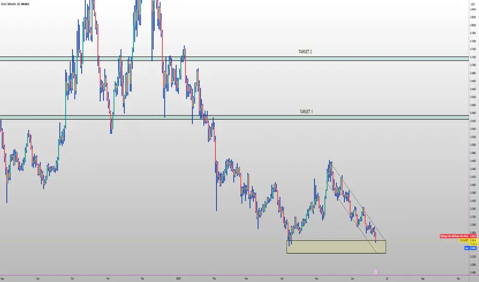Click the Apr label on time axis
Screen dimensions: 479x282
click(282, 278)
